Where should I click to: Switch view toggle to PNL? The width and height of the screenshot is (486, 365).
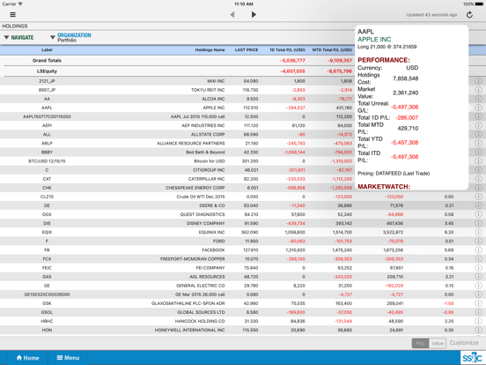click(x=420, y=343)
